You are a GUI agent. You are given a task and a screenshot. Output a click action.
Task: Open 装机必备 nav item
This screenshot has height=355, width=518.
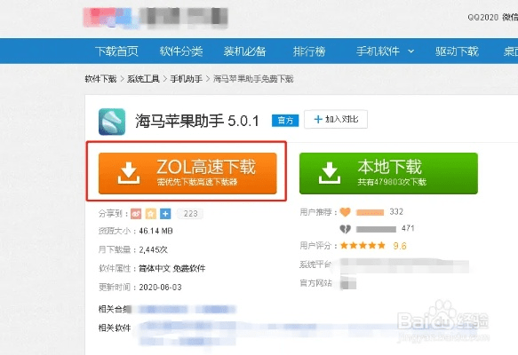coord(245,51)
